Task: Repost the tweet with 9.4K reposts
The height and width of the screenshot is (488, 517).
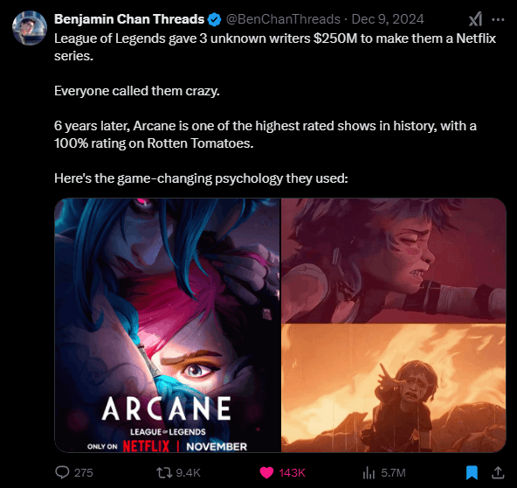Action: pyautogui.click(x=164, y=472)
